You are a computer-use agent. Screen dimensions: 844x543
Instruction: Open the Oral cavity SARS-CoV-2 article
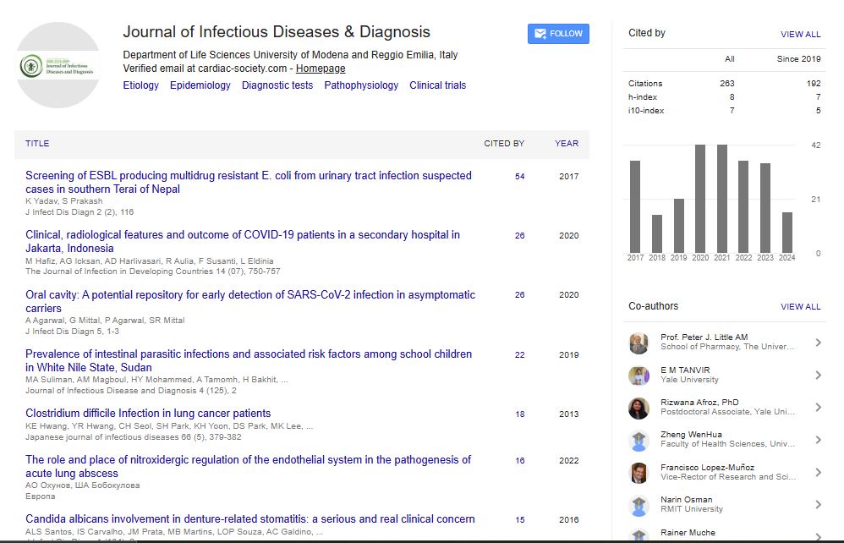pyautogui.click(x=250, y=301)
